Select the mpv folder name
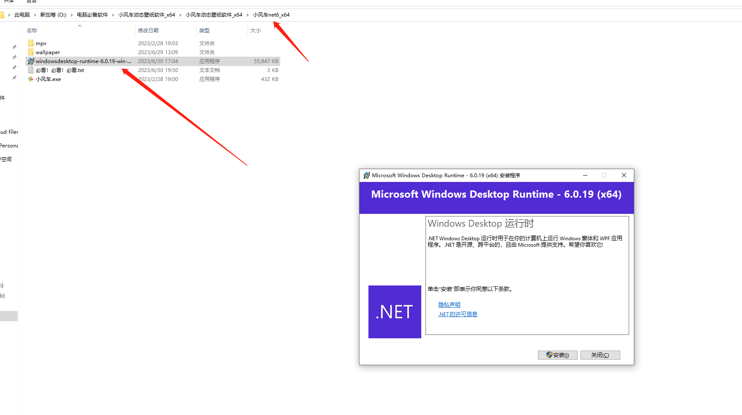Viewport: 742px width, 415px height. coord(41,43)
